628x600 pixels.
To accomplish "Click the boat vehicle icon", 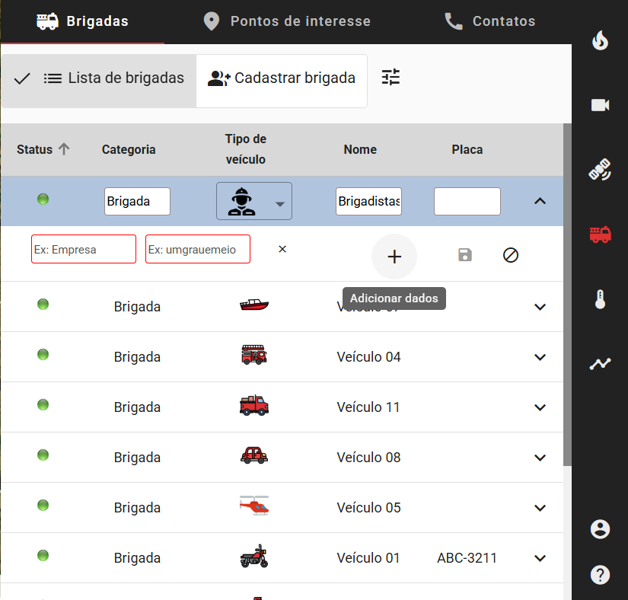I will tap(254, 305).
